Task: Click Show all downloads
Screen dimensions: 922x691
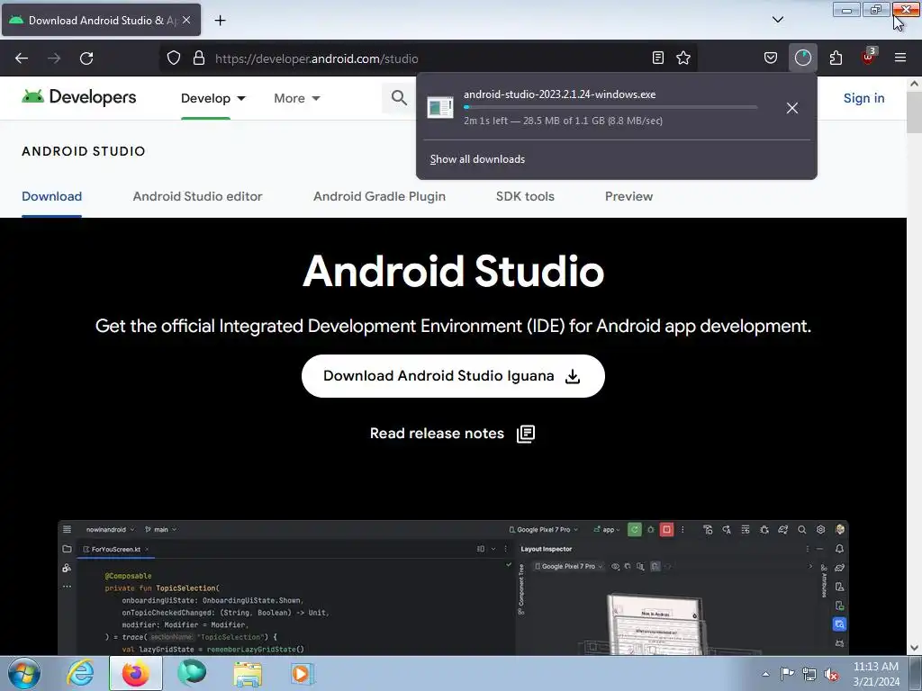Action: 477,159
